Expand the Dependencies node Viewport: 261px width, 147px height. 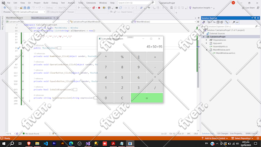pos(206,40)
